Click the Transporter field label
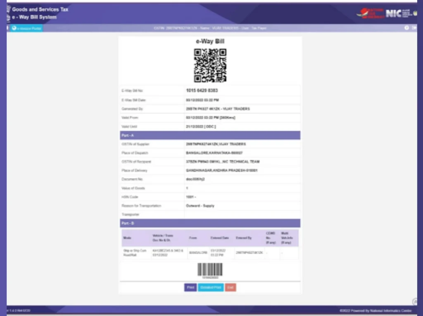Screen dimensions: 423x316 point(130,215)
